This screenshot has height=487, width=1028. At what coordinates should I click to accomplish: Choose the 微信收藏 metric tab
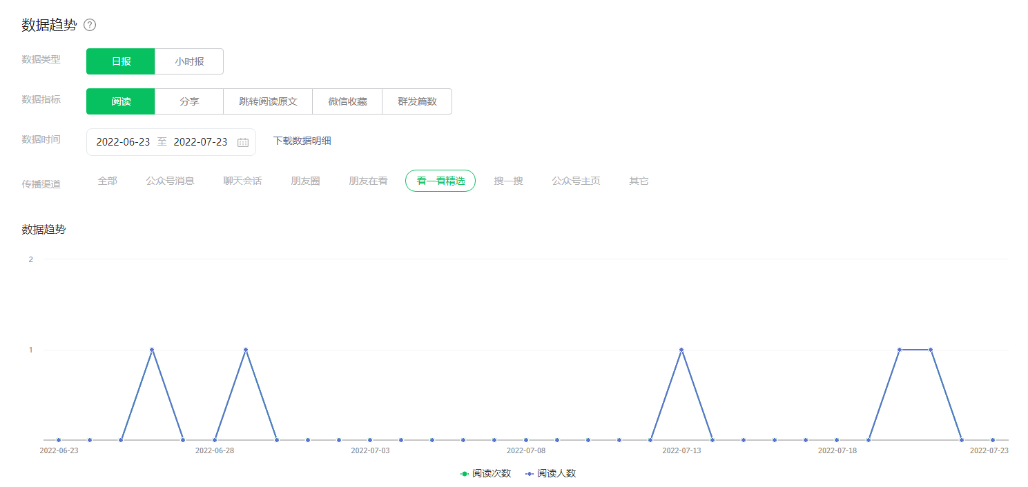coord(347,101)
